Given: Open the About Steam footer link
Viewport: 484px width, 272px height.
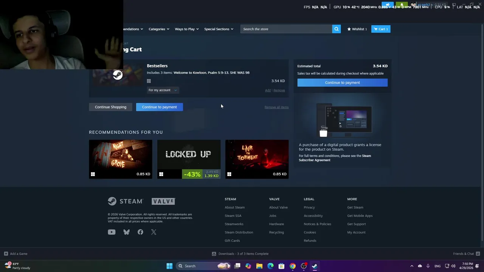Looking at the screenshot, I should [x=234, y=207].
